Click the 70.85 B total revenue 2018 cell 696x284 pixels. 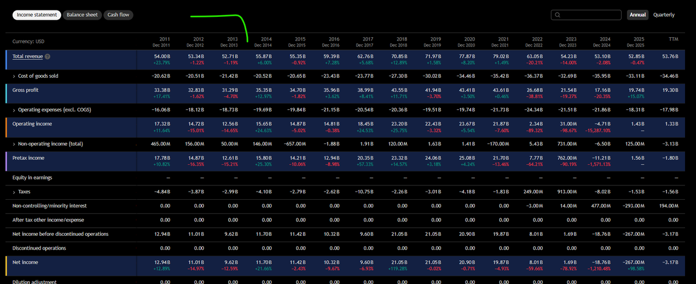399,56
